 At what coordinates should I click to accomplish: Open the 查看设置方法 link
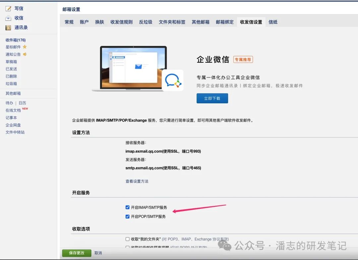click(x=137, y=181)
